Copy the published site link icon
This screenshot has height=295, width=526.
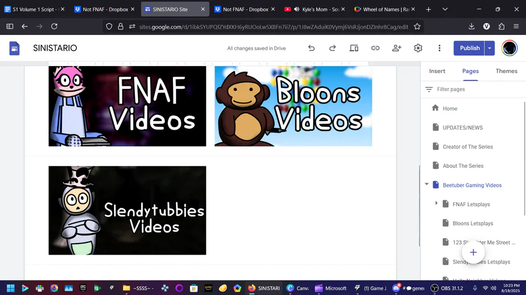click(375, 48)
